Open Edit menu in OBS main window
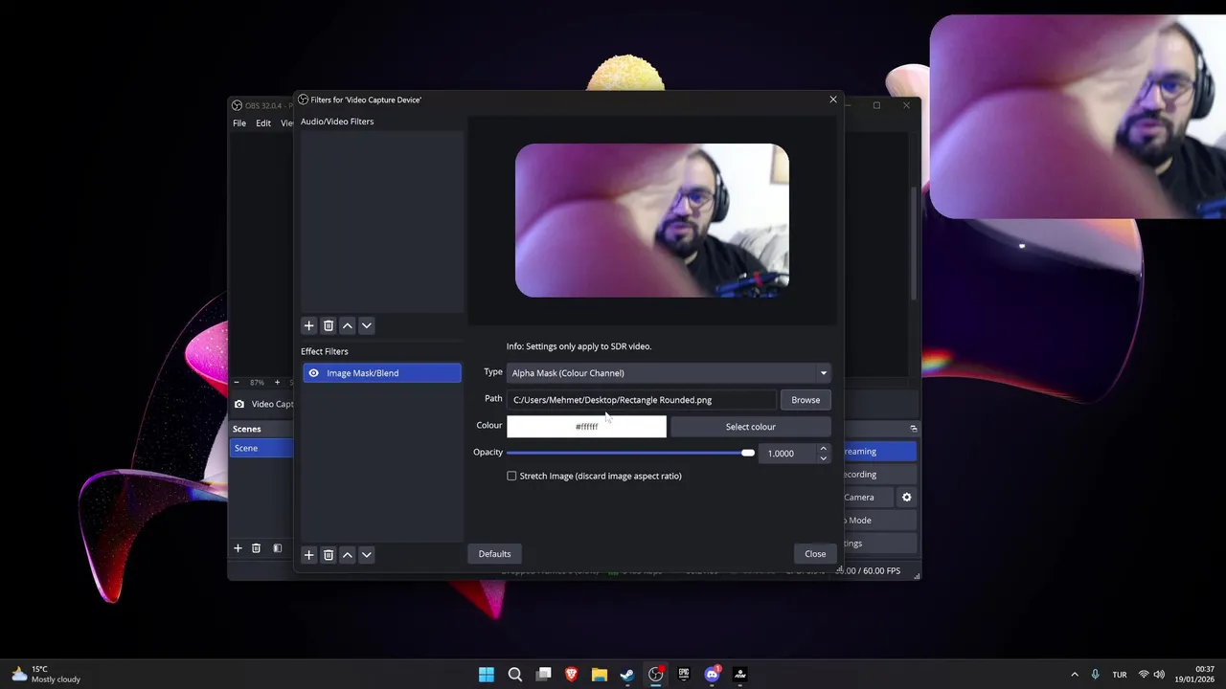The image size is (1226, 689). point(263,123)
